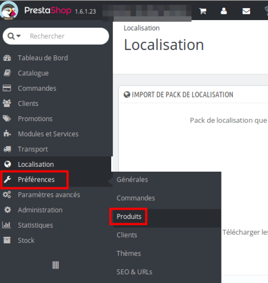This screenshot has height=283, width=268.
Task: Click the envelope messages icon
Action: 246,11
